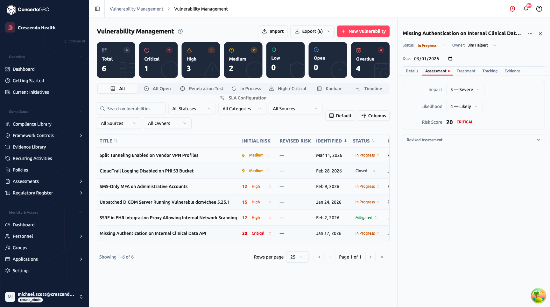Select the Penetration Test view tab
The height and width of the screenshot is (307, 550).
click(x=202, y=89)
